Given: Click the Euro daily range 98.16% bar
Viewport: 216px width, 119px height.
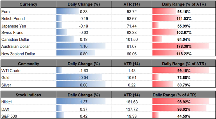Looking at the screenshot, I should pos(164,11).
